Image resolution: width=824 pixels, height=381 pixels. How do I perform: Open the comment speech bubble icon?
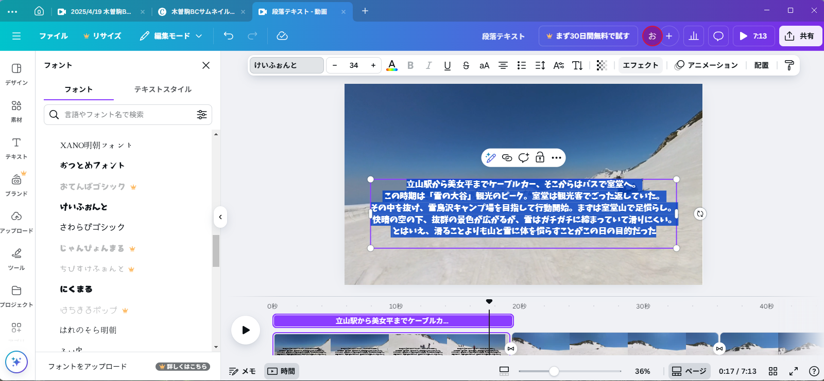(718, 36)
